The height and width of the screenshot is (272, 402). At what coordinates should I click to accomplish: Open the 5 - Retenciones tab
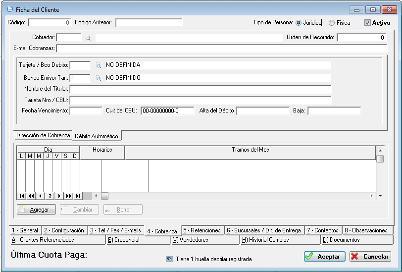pos(202,230)
